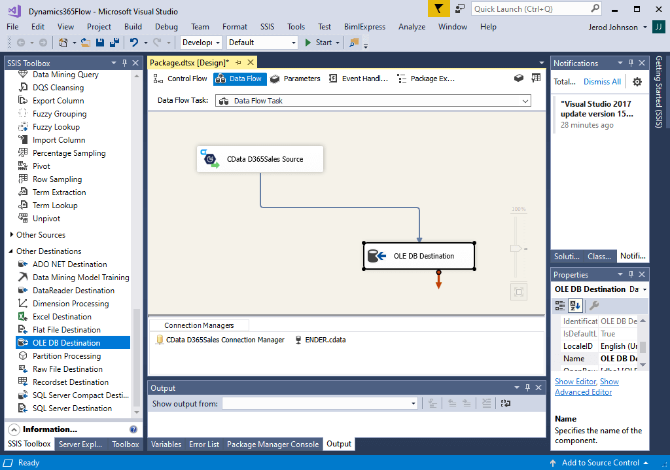Screen dimensions: 670x470
Task: Open the Data Flow Task dropdown
Action: click(525, 101)
